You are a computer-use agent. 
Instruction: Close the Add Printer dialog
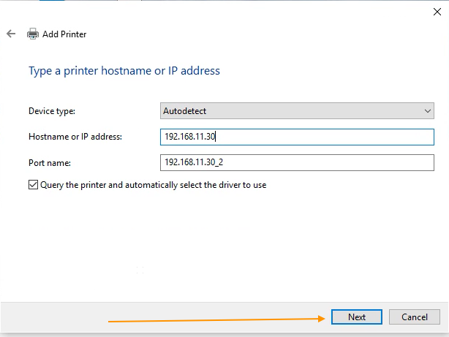[437, 12]
